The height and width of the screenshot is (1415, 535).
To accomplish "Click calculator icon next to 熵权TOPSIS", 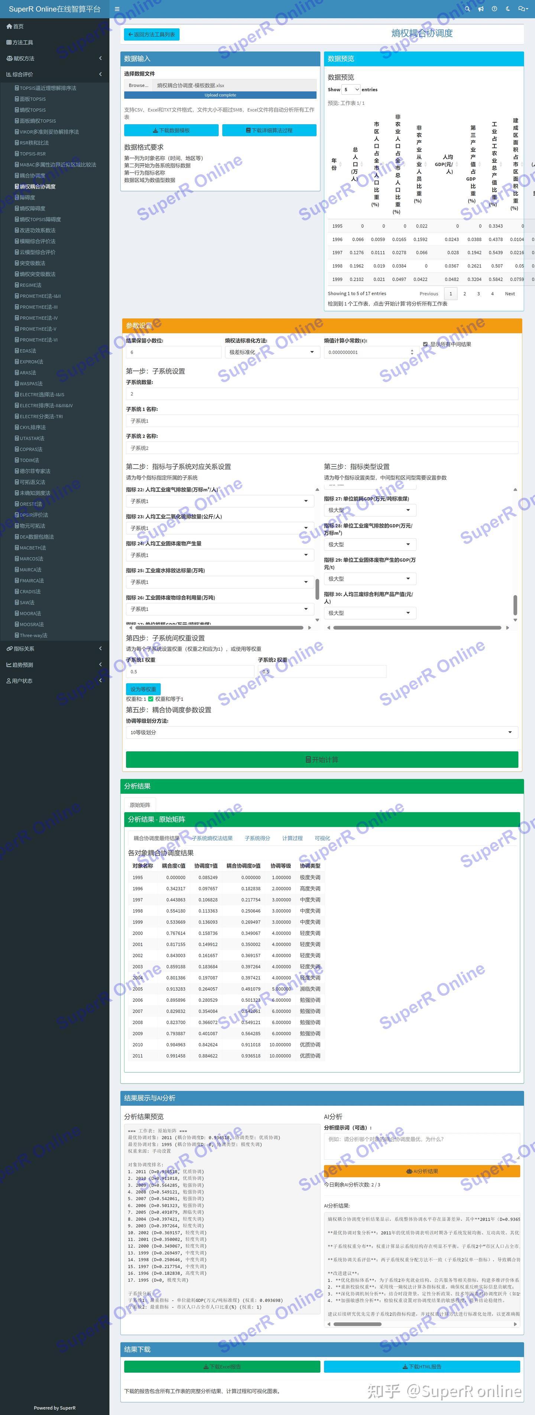I will coord(17,110).
